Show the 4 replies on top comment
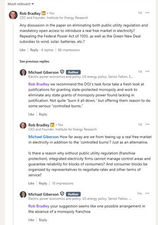158x225 pixels. tap(47, 50)
